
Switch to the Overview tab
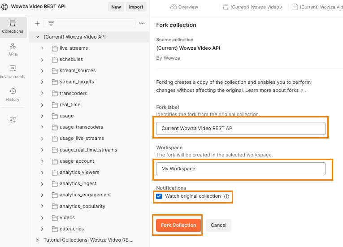point(184,7)
